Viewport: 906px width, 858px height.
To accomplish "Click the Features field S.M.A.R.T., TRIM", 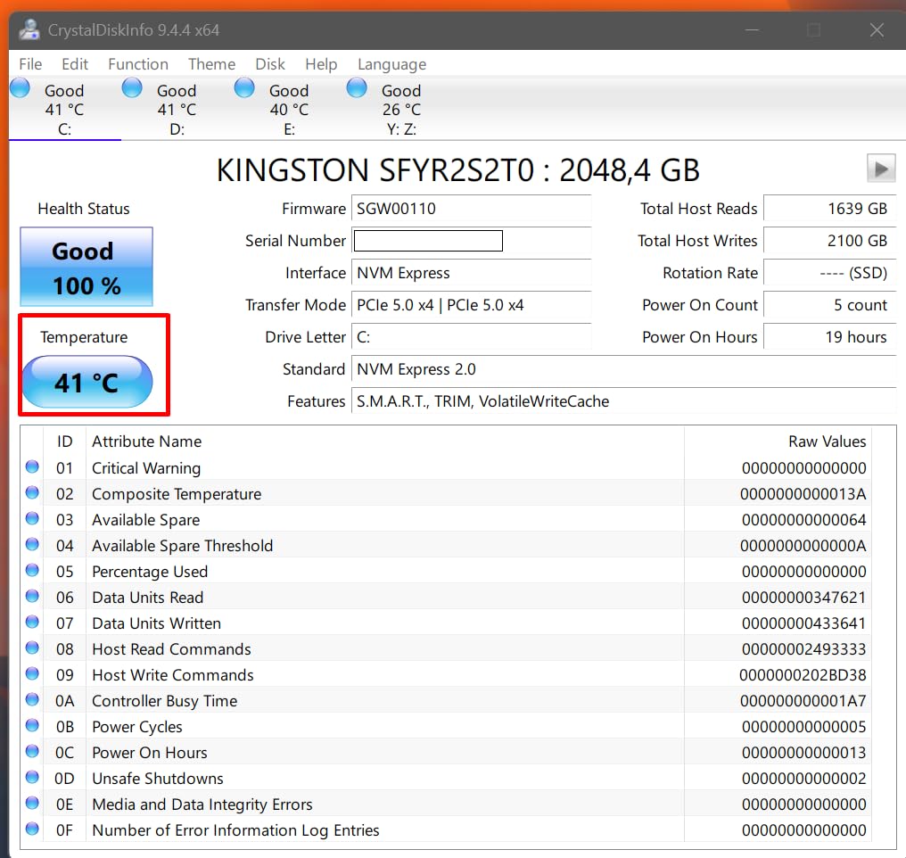I will [623, 401].
